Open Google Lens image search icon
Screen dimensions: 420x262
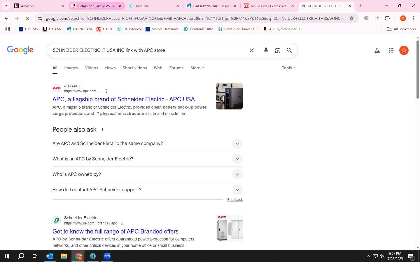tap(277, 50)
